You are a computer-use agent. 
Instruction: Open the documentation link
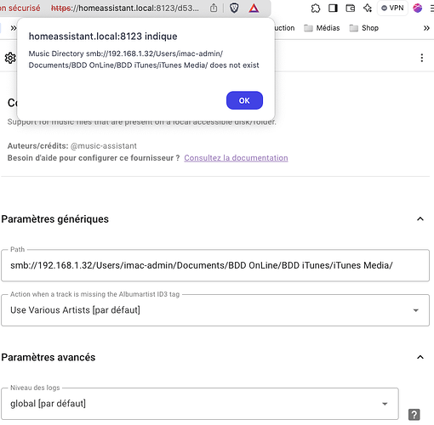click(x=236, y=158)
